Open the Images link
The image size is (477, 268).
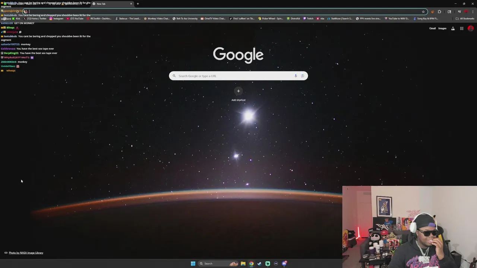[x=442, y=28]
